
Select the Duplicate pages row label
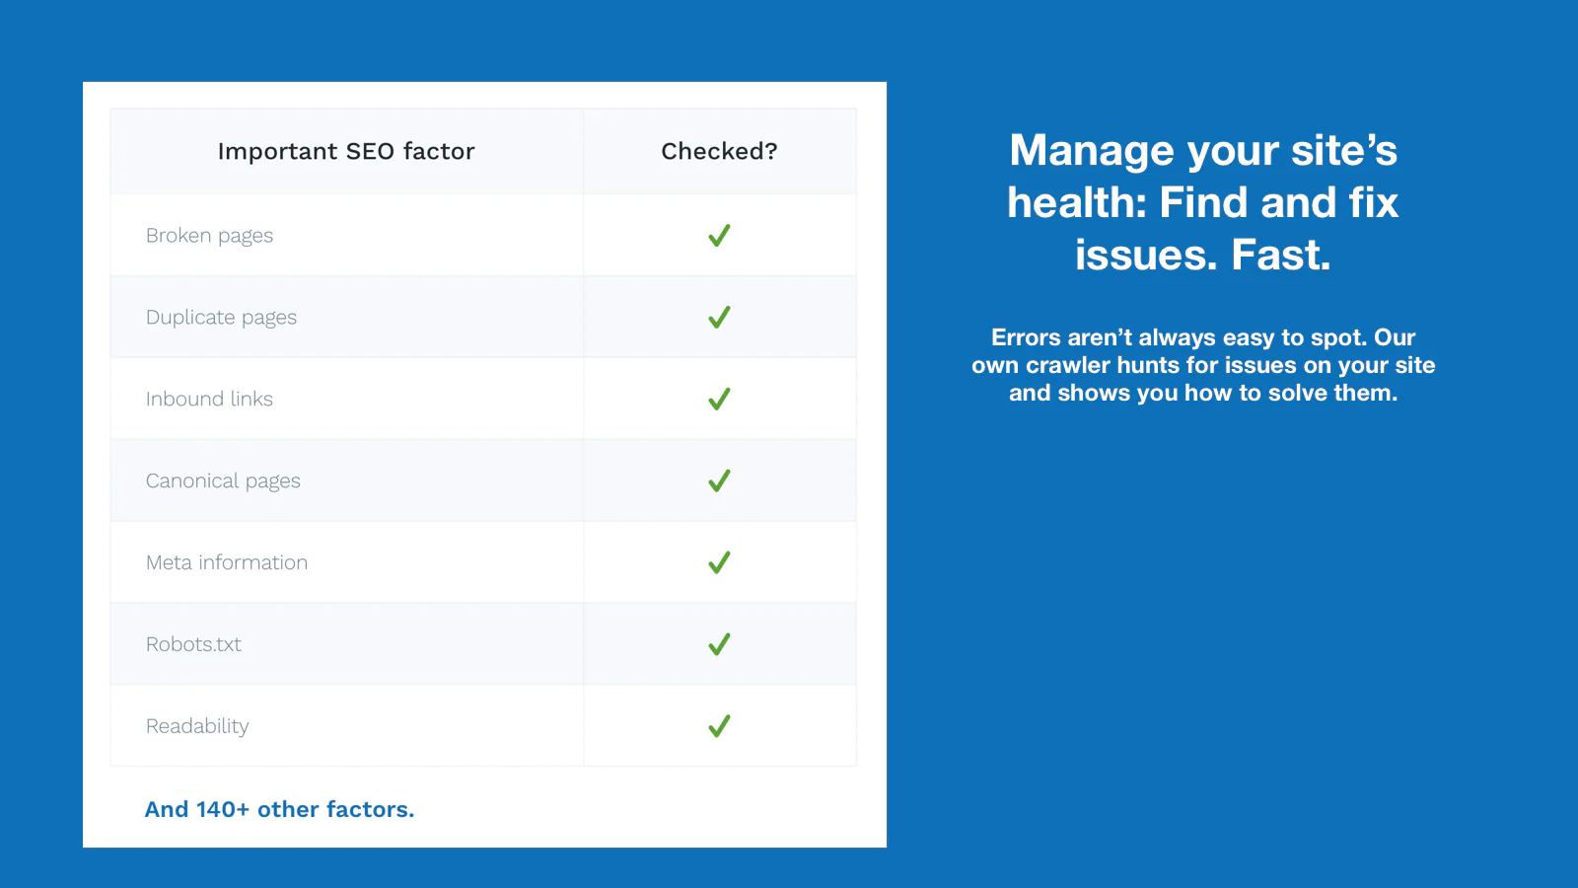[221, 318]
